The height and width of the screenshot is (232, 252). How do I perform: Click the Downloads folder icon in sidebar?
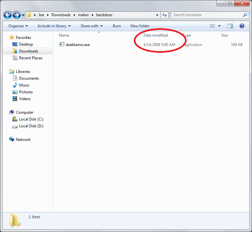(x=15, y=51)
